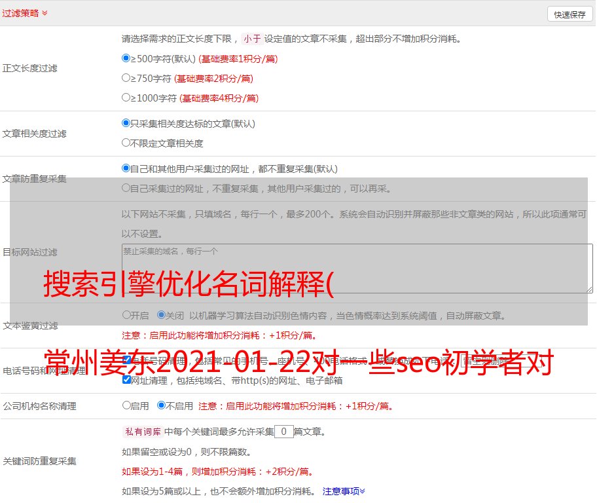This screenshot has height=503, width=597.
Task: Click the 文章相关度过滤 row label
Action: (x=34, y=134)
